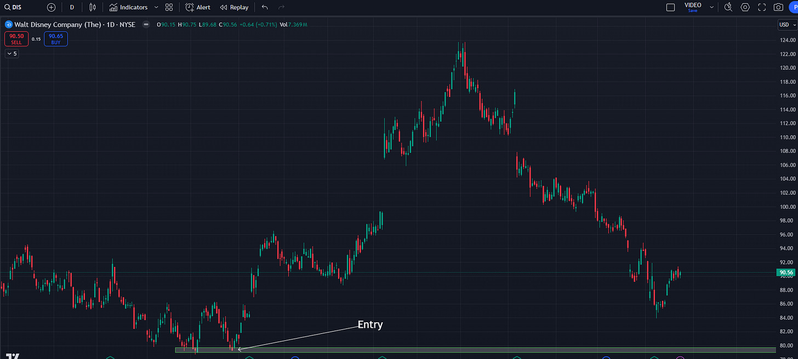Open quick search lightning magnifier icon

click(728, 7)
